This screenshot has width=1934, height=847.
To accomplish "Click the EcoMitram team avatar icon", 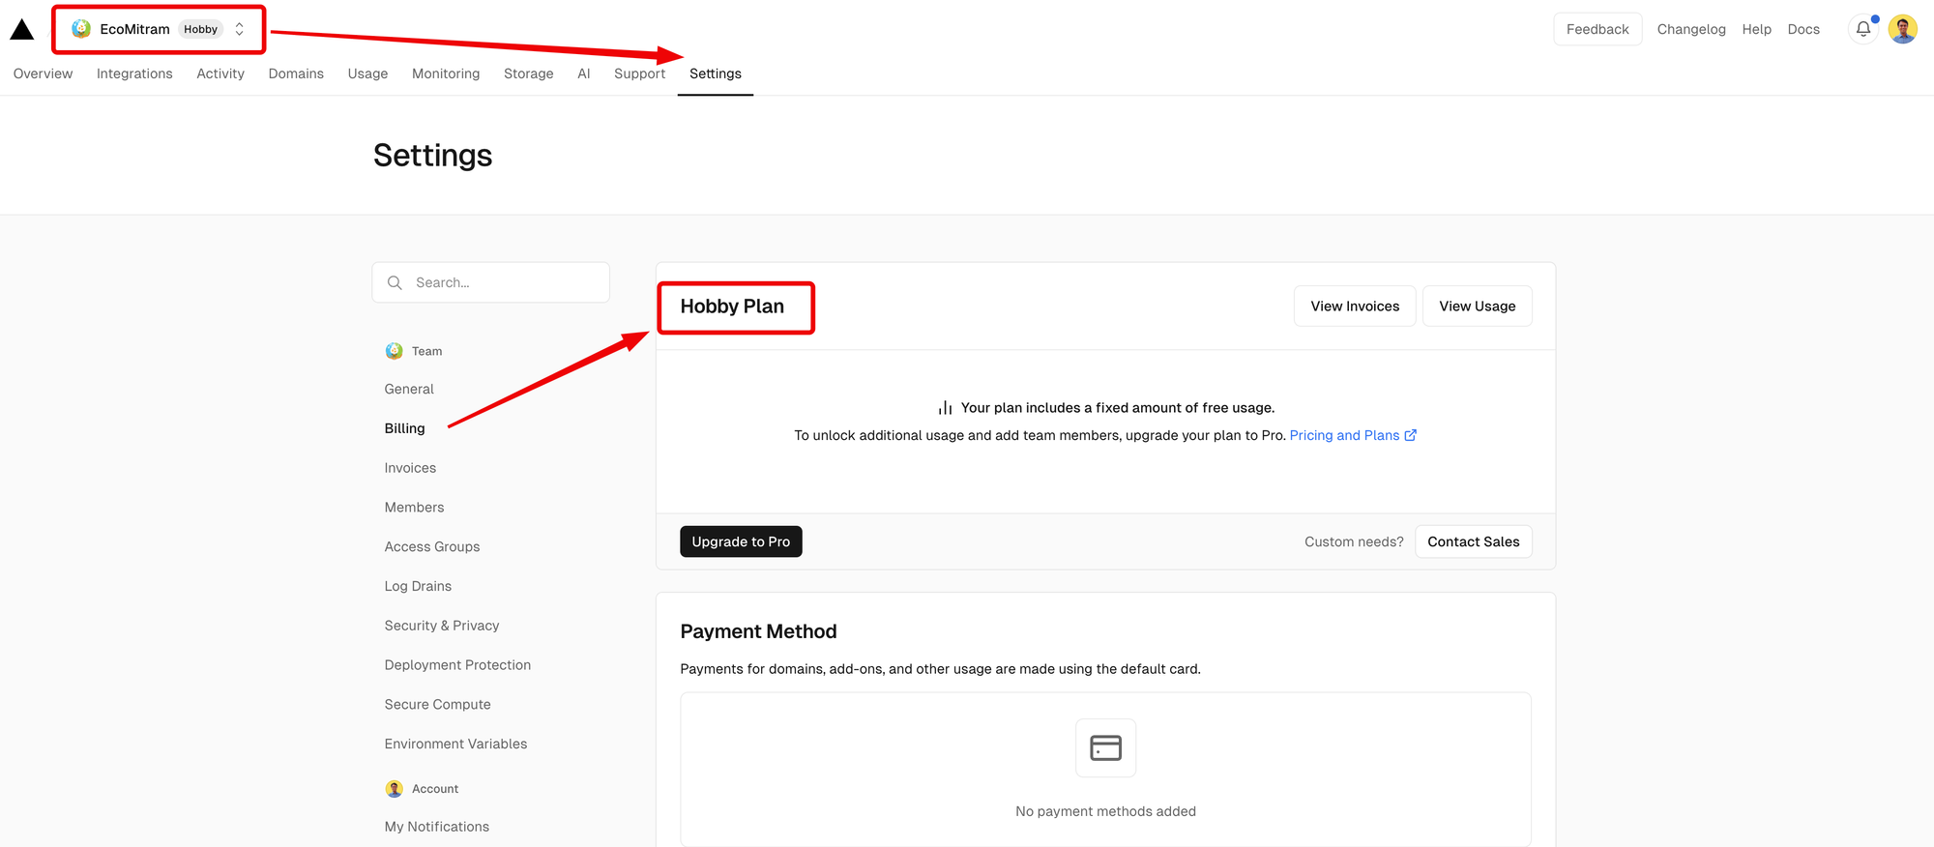I will [x=82, y=29].
